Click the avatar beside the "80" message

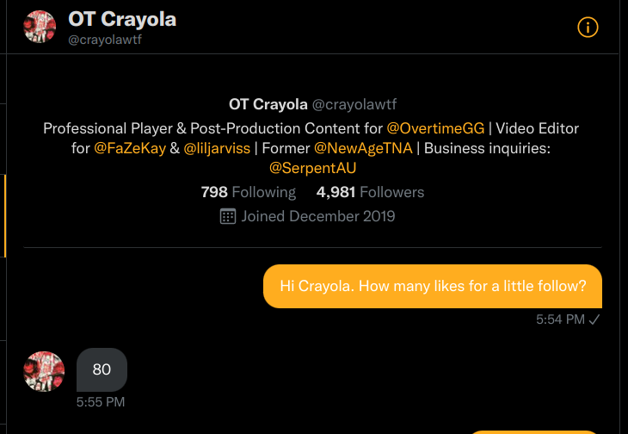pyautogui.click(x=43, y=370)
